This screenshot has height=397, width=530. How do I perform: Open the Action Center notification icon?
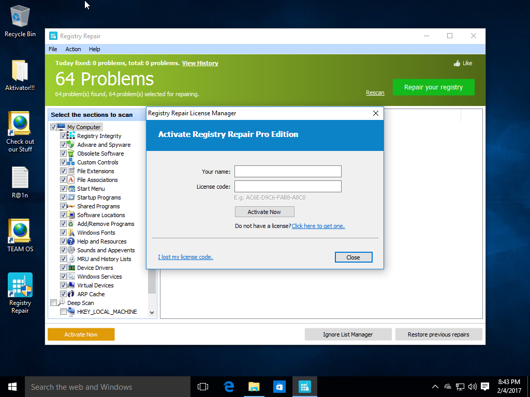(484, 387)
